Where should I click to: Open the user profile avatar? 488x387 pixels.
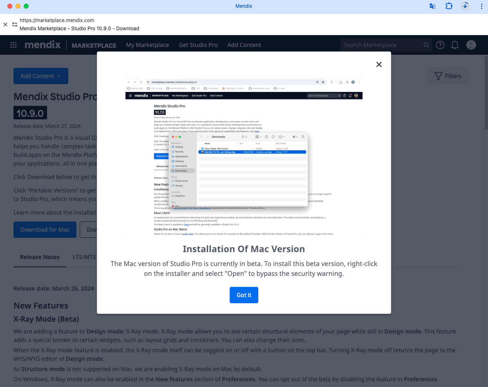click(471, 45)
